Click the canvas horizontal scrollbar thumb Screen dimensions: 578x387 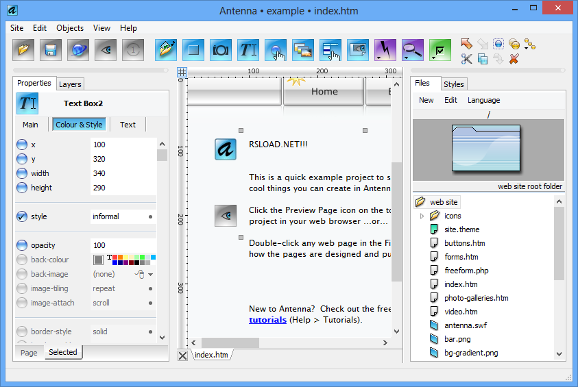(x=230, y=342)
